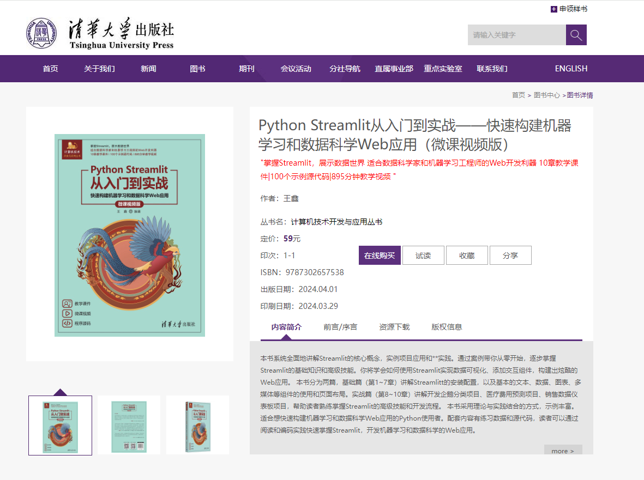Viewport: 644px width, 480px height.
Task: Click the red promotional subtitle text
Action: [419, 170]
